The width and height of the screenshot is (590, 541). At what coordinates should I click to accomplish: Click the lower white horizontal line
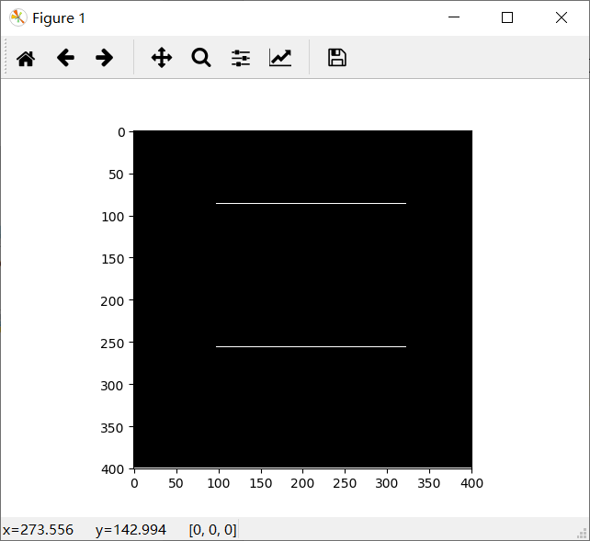point(311,346)
